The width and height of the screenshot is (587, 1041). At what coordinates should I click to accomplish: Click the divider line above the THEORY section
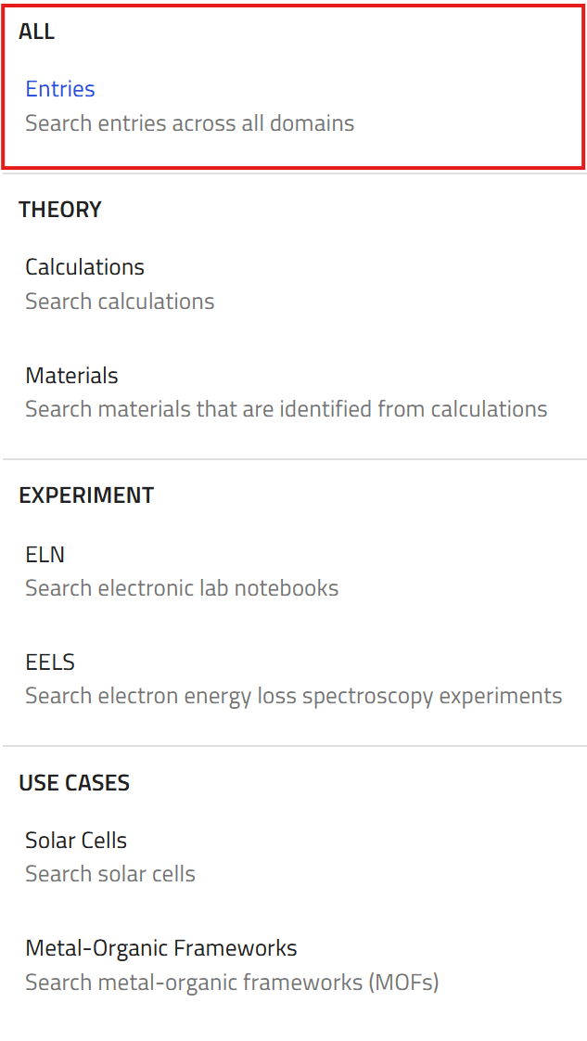coord(295,173)
